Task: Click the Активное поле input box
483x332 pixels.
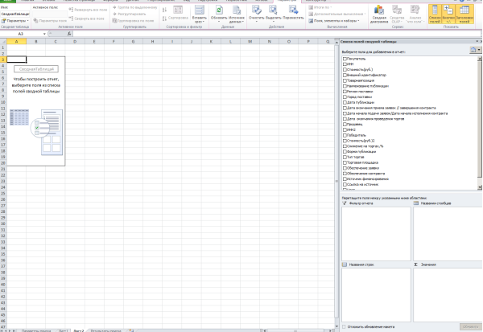Action: click(50, 14)
